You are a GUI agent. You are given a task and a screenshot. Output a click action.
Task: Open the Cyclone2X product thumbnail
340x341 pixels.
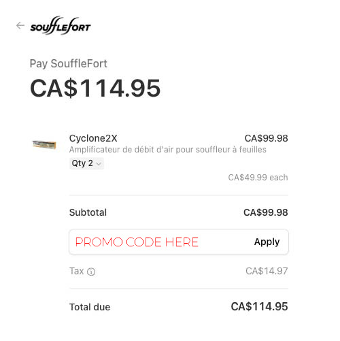point(44,144)
